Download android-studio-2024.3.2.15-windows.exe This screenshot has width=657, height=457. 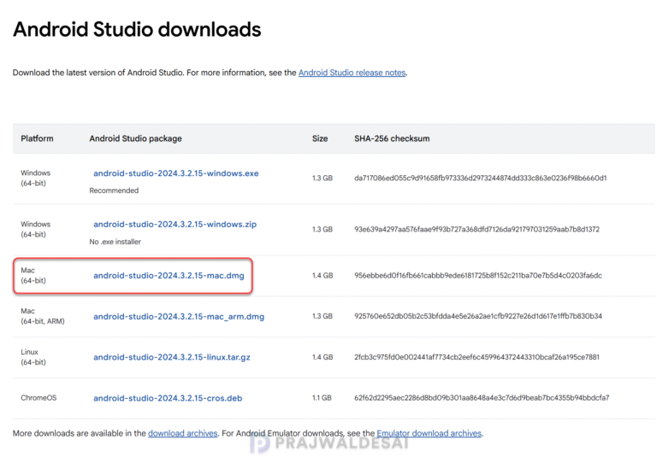point(176,173)
